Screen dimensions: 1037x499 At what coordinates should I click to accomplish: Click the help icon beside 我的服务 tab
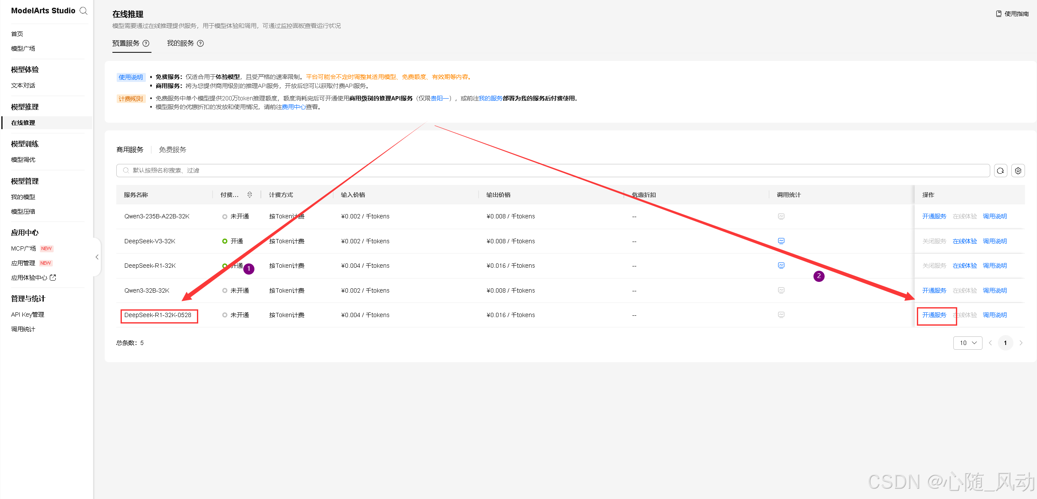[x=200, y=43]
